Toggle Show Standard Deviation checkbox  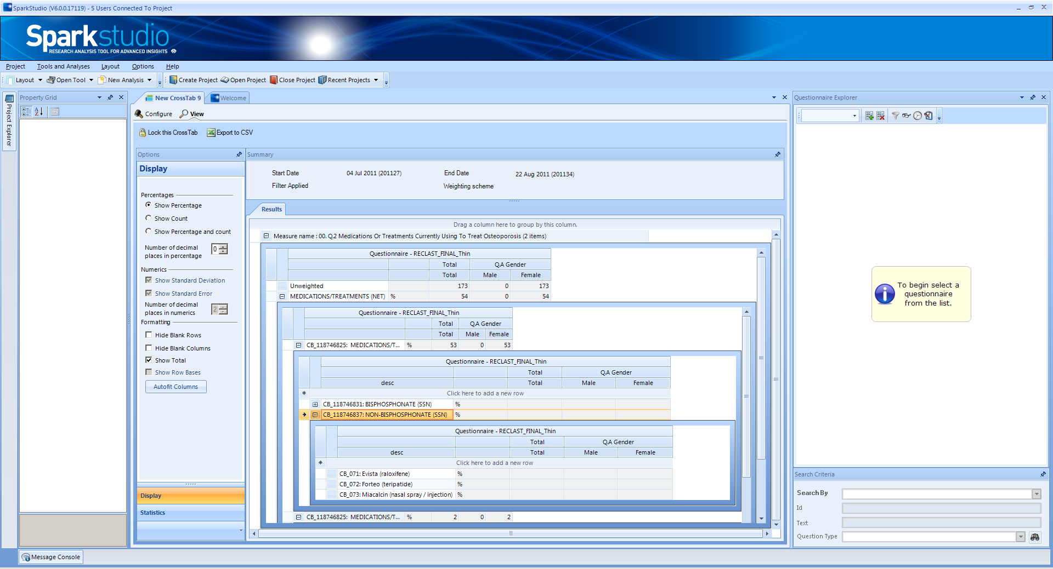point(149,280)
